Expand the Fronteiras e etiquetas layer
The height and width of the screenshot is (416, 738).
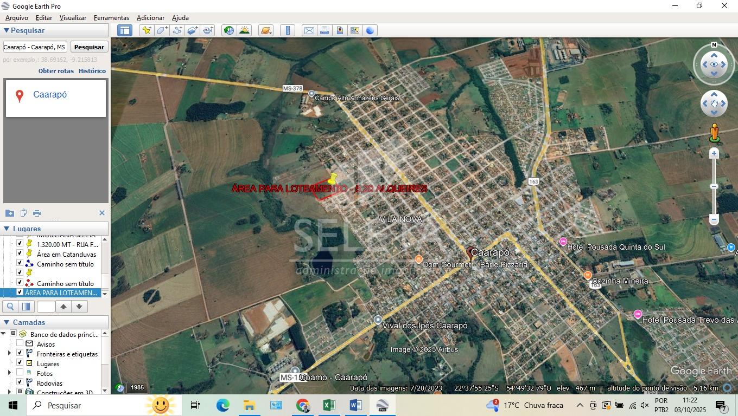point(9,354)
